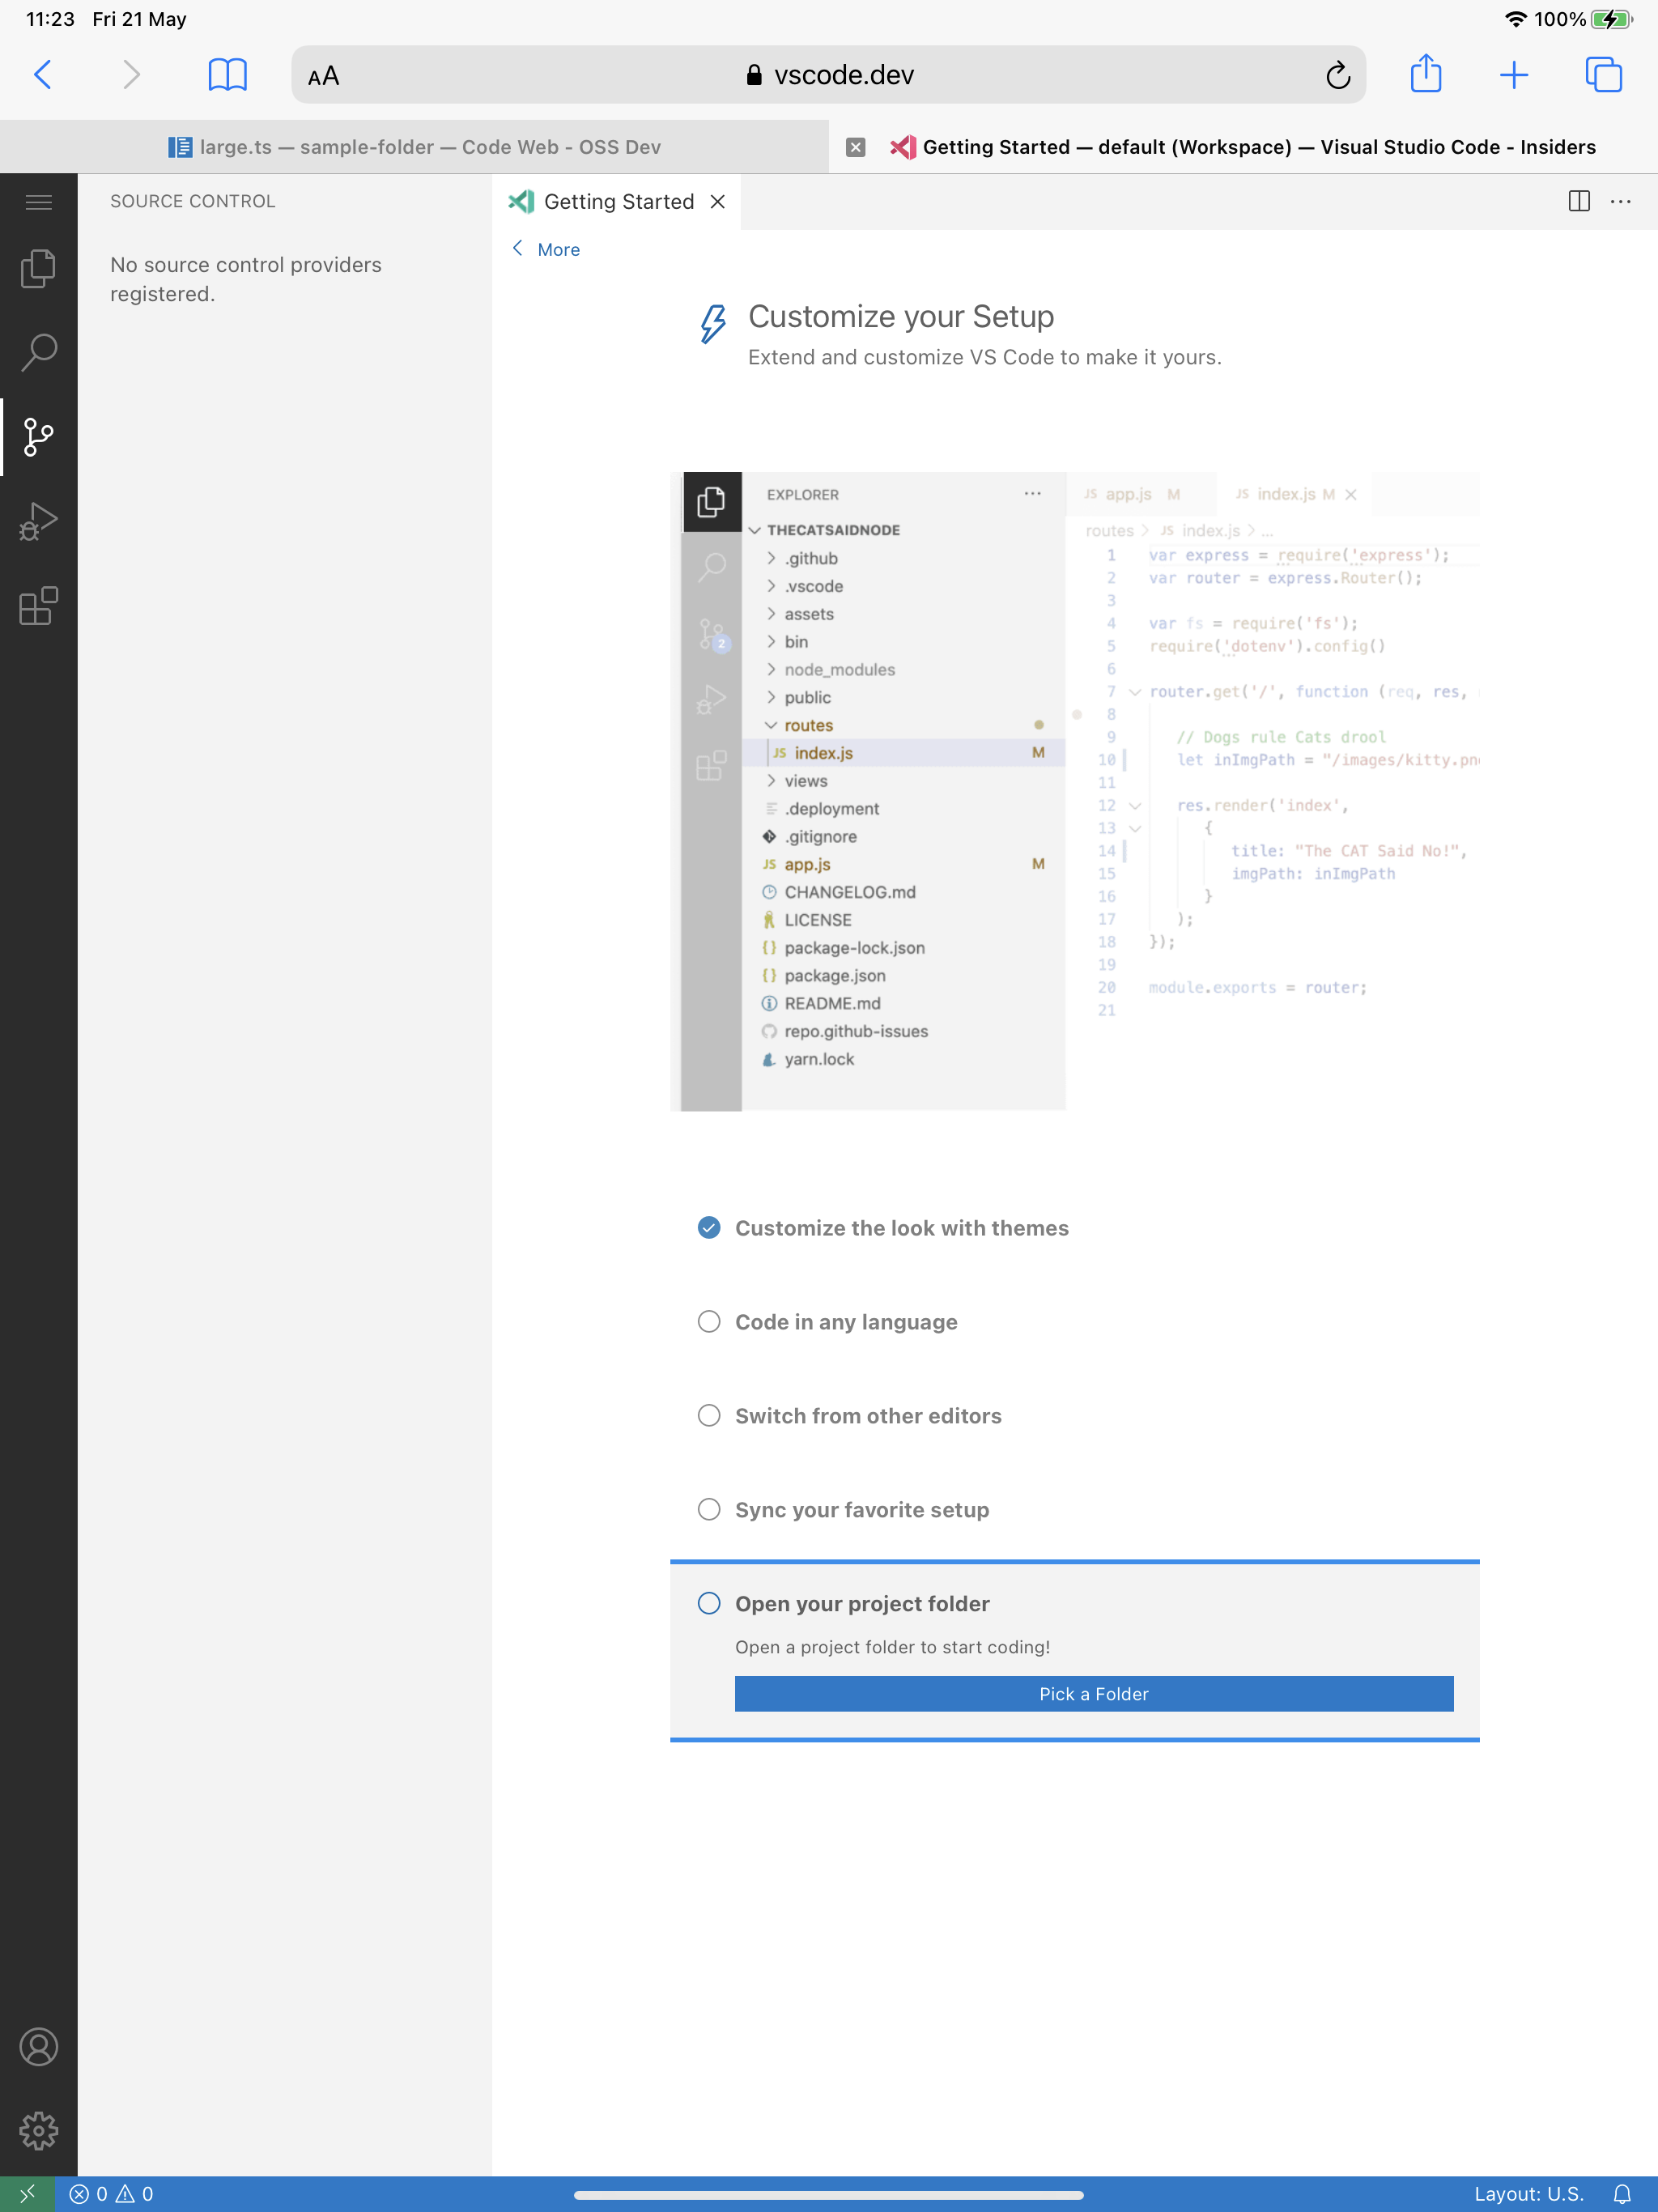This screenshot has width=1658, height=2212.
Task: Open the hamburger menu in activity bar
Action: pyautogui.click(x=38, y=202)
